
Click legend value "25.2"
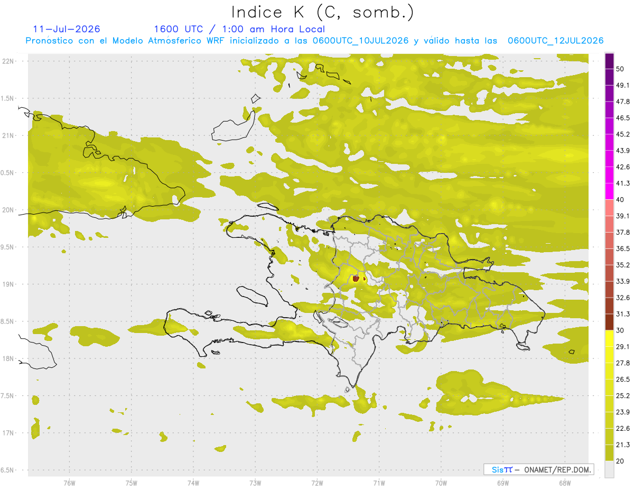[623, 396]
